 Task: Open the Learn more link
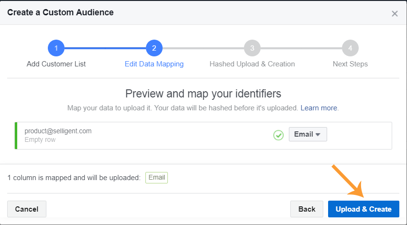click(319, 108)
